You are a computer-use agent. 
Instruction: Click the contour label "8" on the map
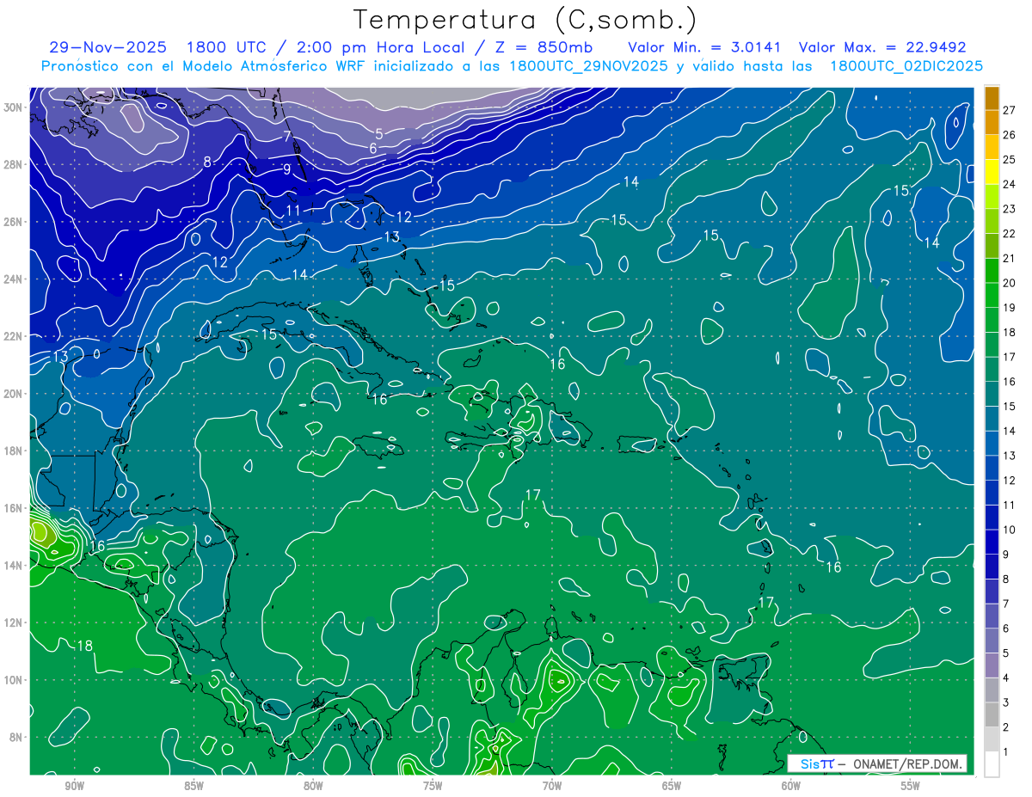click(x=207, y=162)
